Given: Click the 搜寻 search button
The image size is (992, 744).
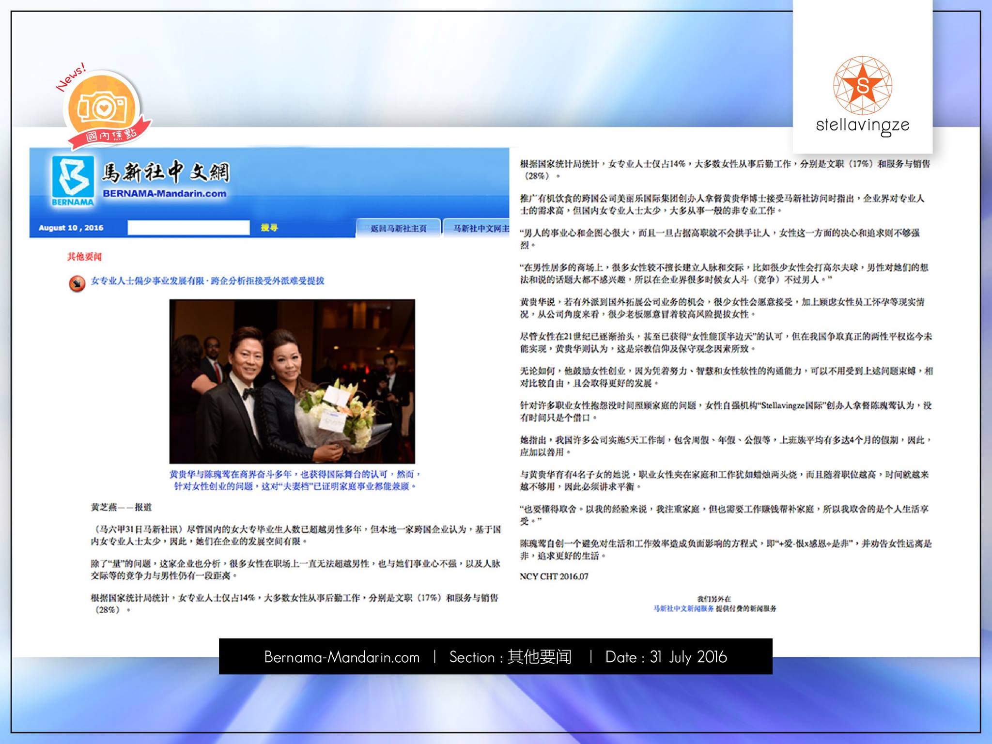Looking at the screenshot, I should click(x=269, y=228).
